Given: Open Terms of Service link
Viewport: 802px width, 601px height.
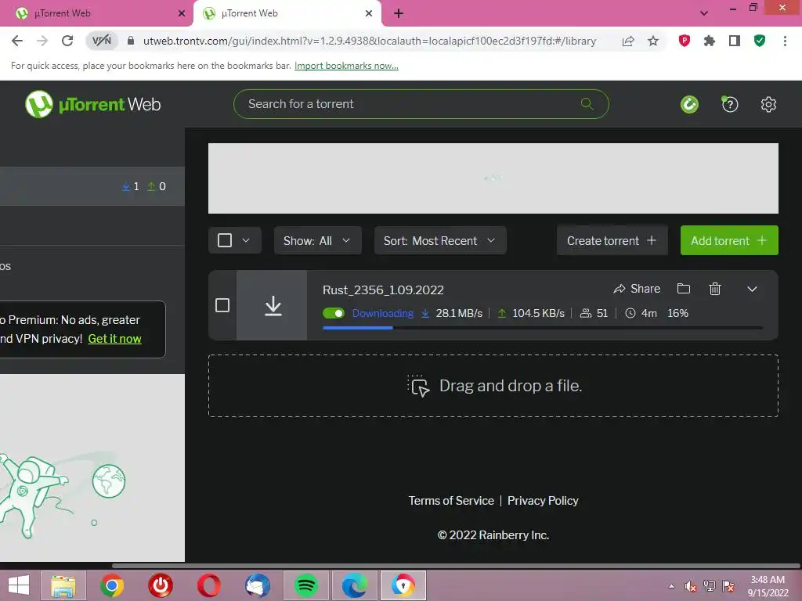Looking at the screenshot, I should [451, 500].
